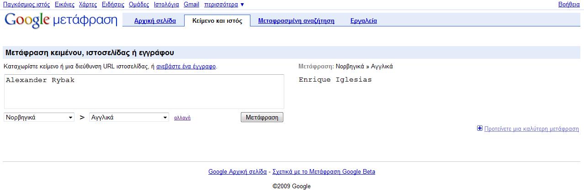Screen dimensions: 584x191
Task: Click the plus icon beside Προτείνετε μια καλύτερη μετάφραση
Action: coord(480,129)
